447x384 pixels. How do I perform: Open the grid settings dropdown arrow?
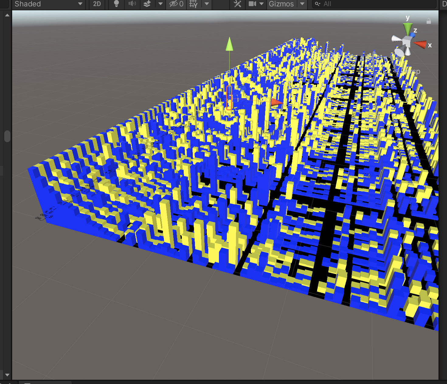click(207, 4)
